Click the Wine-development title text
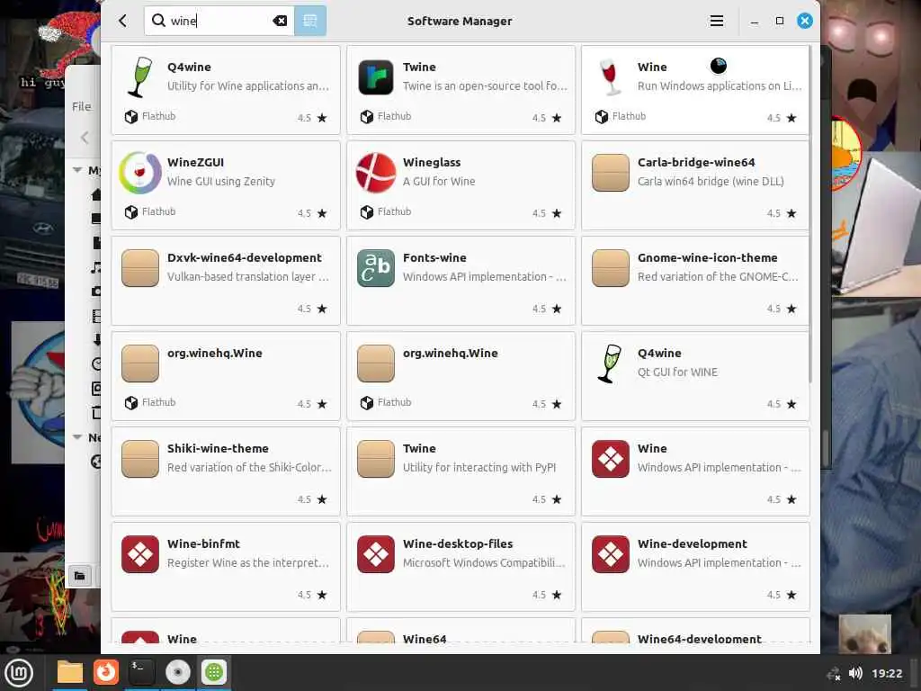The image size is (921, 691). (692, 544)
